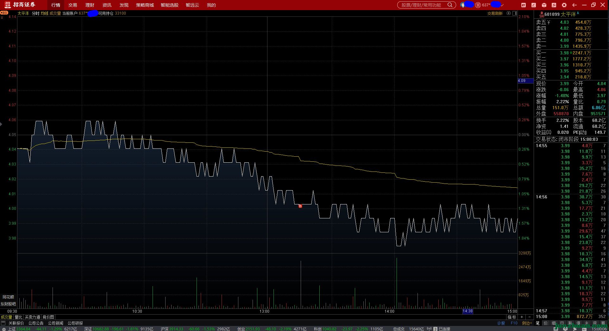Switch to 量比 indicator tab

(x=19, y=317)
